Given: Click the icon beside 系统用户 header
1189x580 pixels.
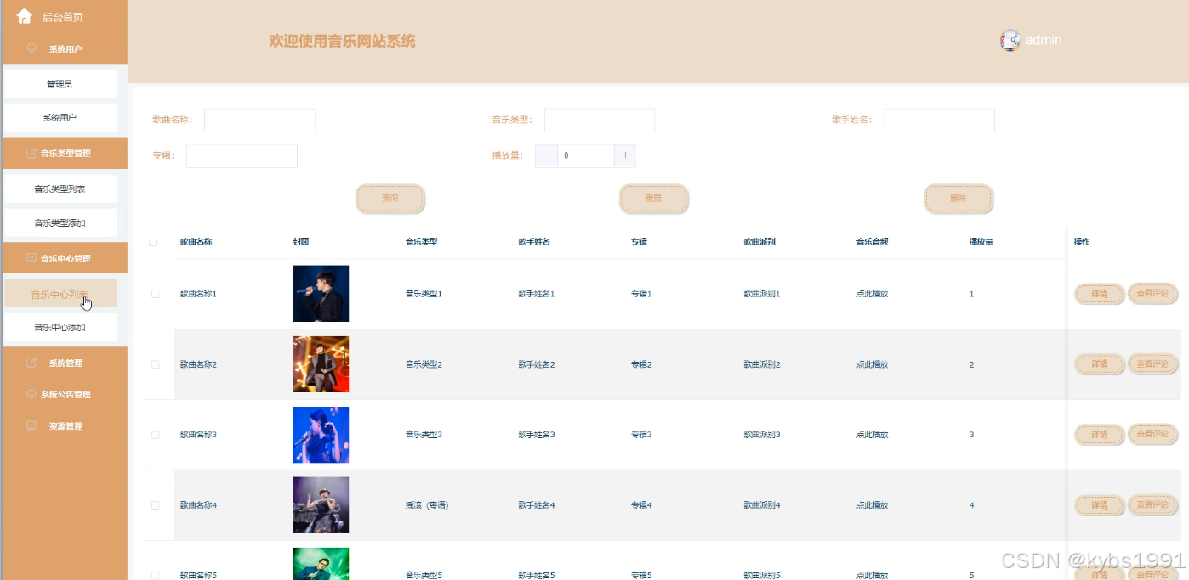Looking at the screenshot, I should click(x=31, y=48).
